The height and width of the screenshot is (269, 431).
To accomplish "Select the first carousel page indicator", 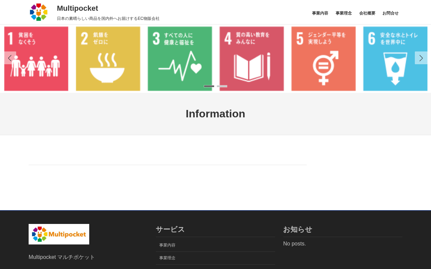I will (x=209, y=86).
